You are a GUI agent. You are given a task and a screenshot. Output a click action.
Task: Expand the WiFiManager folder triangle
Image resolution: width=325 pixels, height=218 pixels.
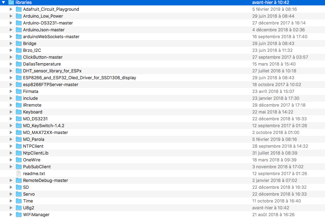tap(11, 214)
